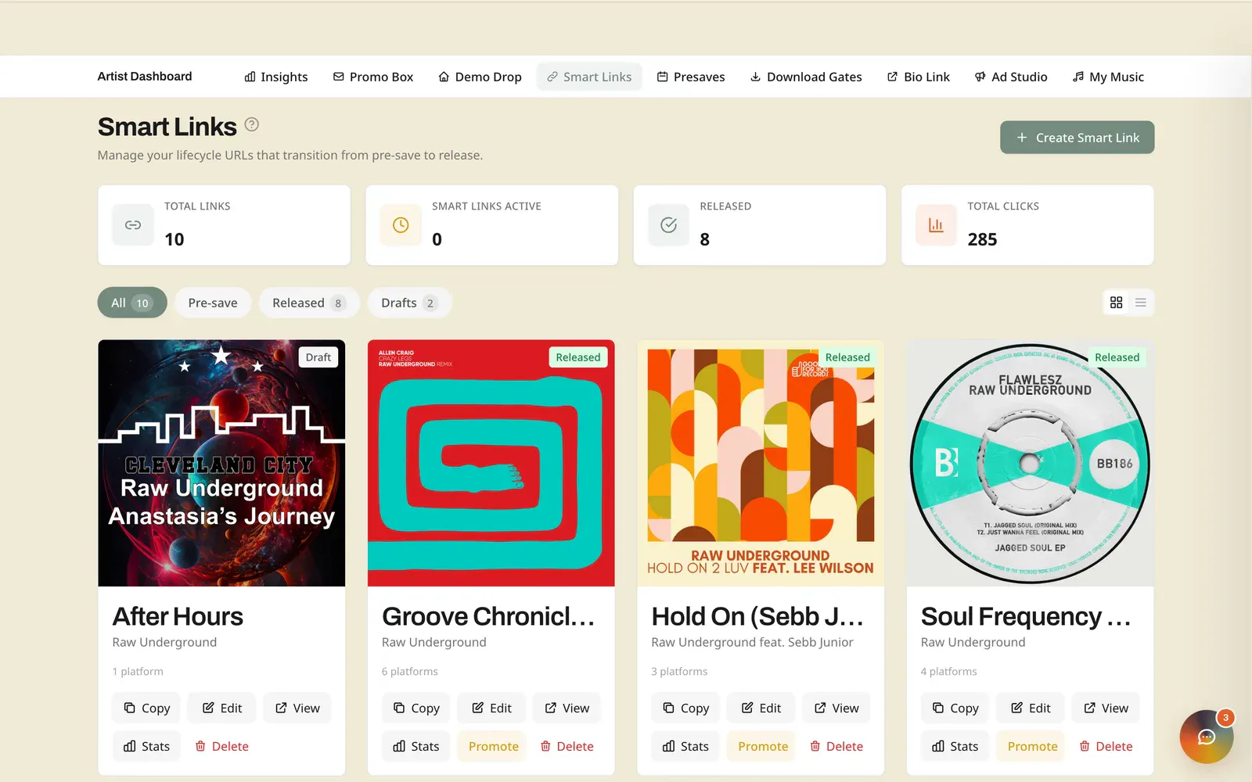The image size is (1252, 782).
Task: Click the After Hours title
Action: (x=178, y=616)
